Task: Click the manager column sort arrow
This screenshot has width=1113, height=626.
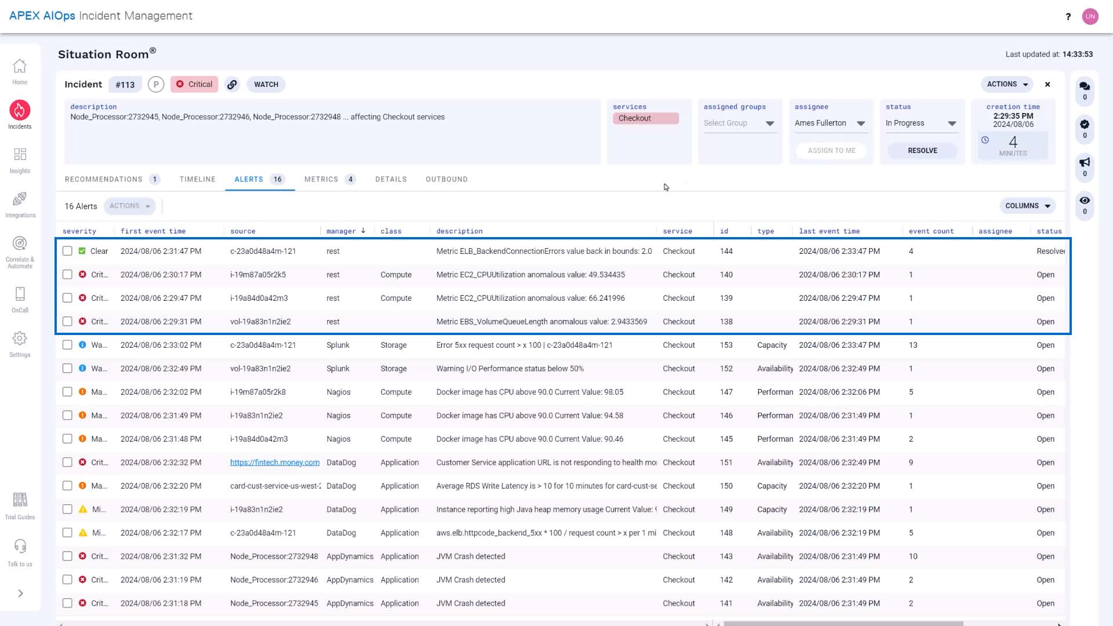Action: [x=363, y=230]
